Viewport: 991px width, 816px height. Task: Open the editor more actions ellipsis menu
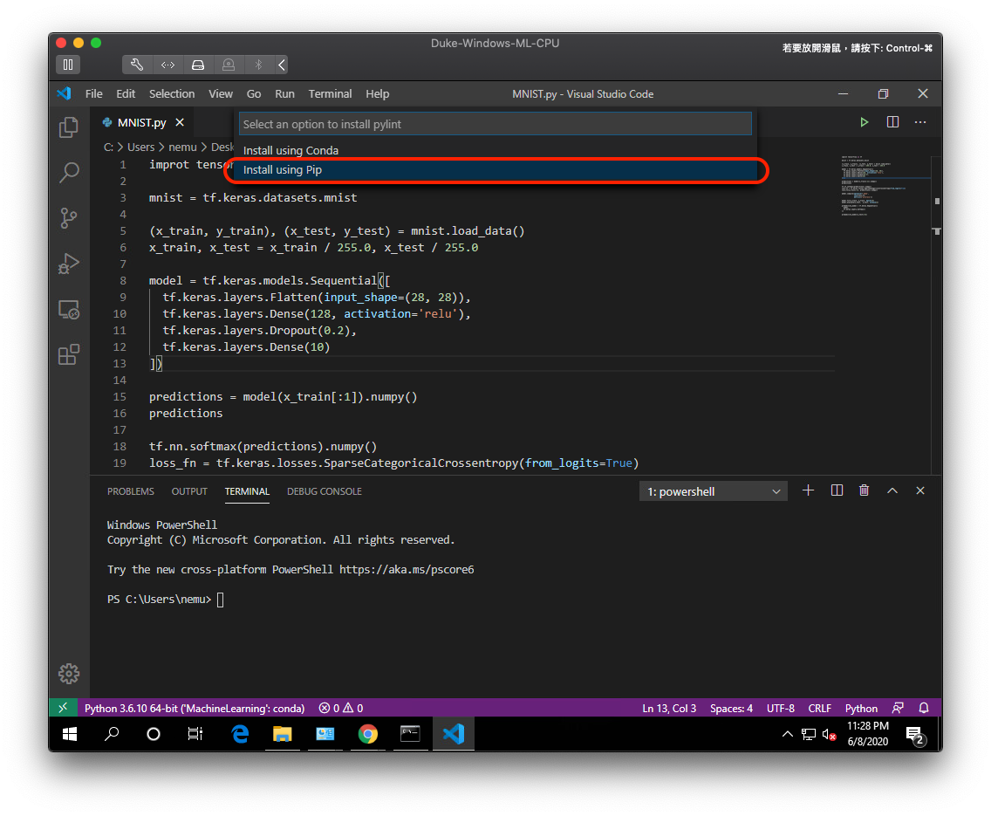(x=919, y=122)
